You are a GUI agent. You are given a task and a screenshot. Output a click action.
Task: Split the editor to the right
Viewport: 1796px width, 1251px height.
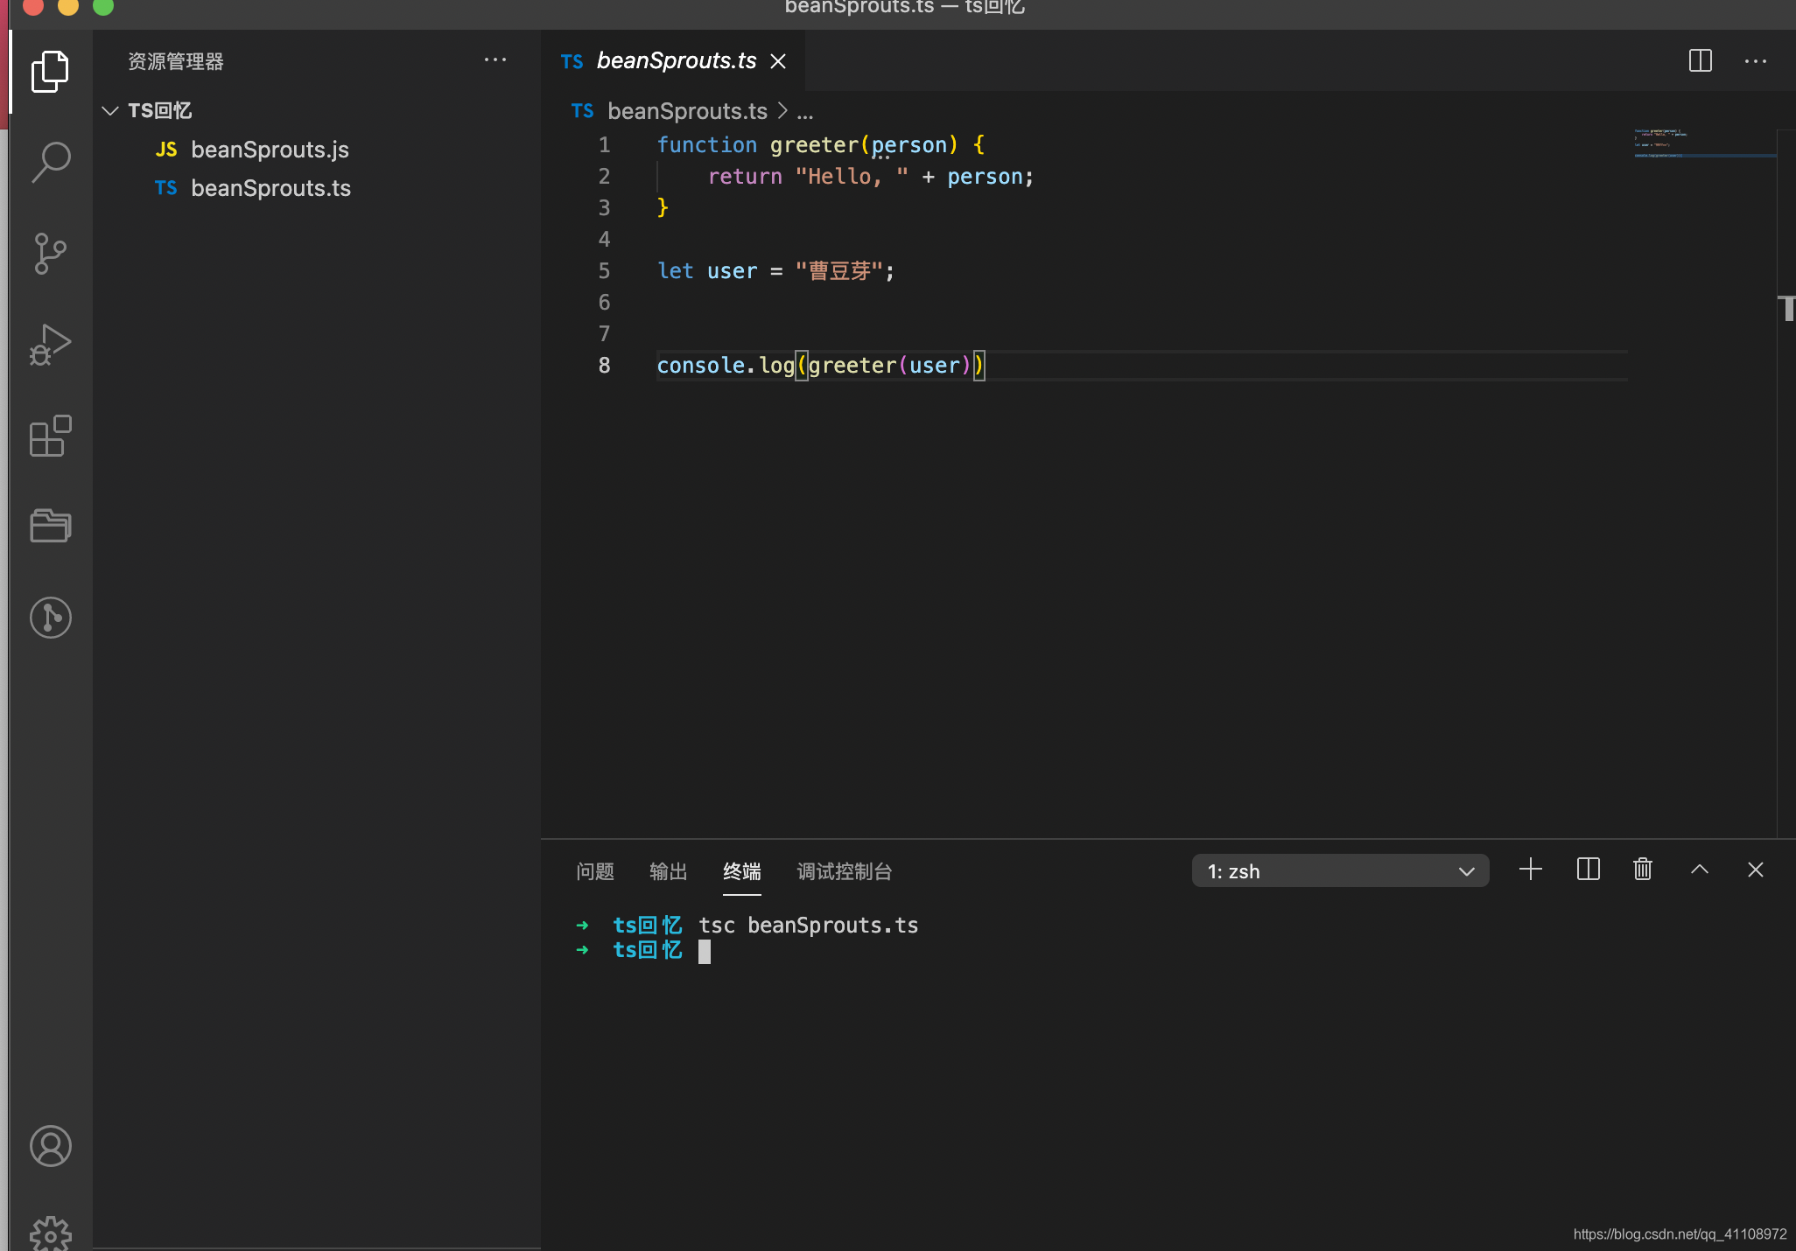pos(1700,60)
